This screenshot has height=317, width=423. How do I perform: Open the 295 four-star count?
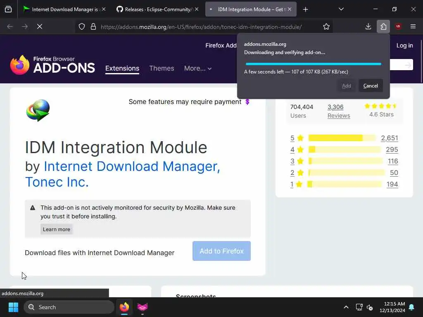click(392, 149)
